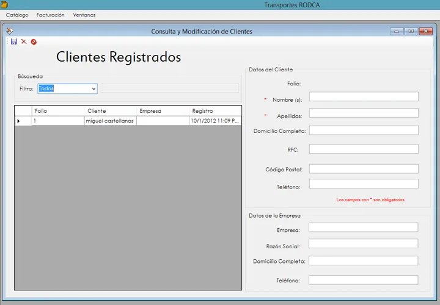
Task: Click into the RFC input field
Action: tap(364, 149)
